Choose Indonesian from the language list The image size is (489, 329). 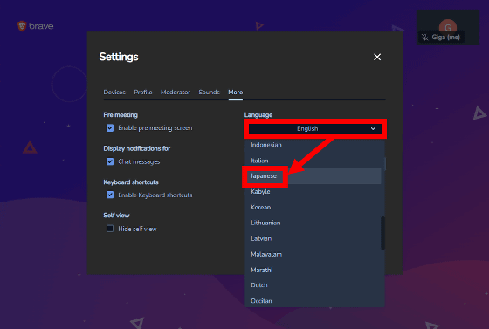point(313,145)
